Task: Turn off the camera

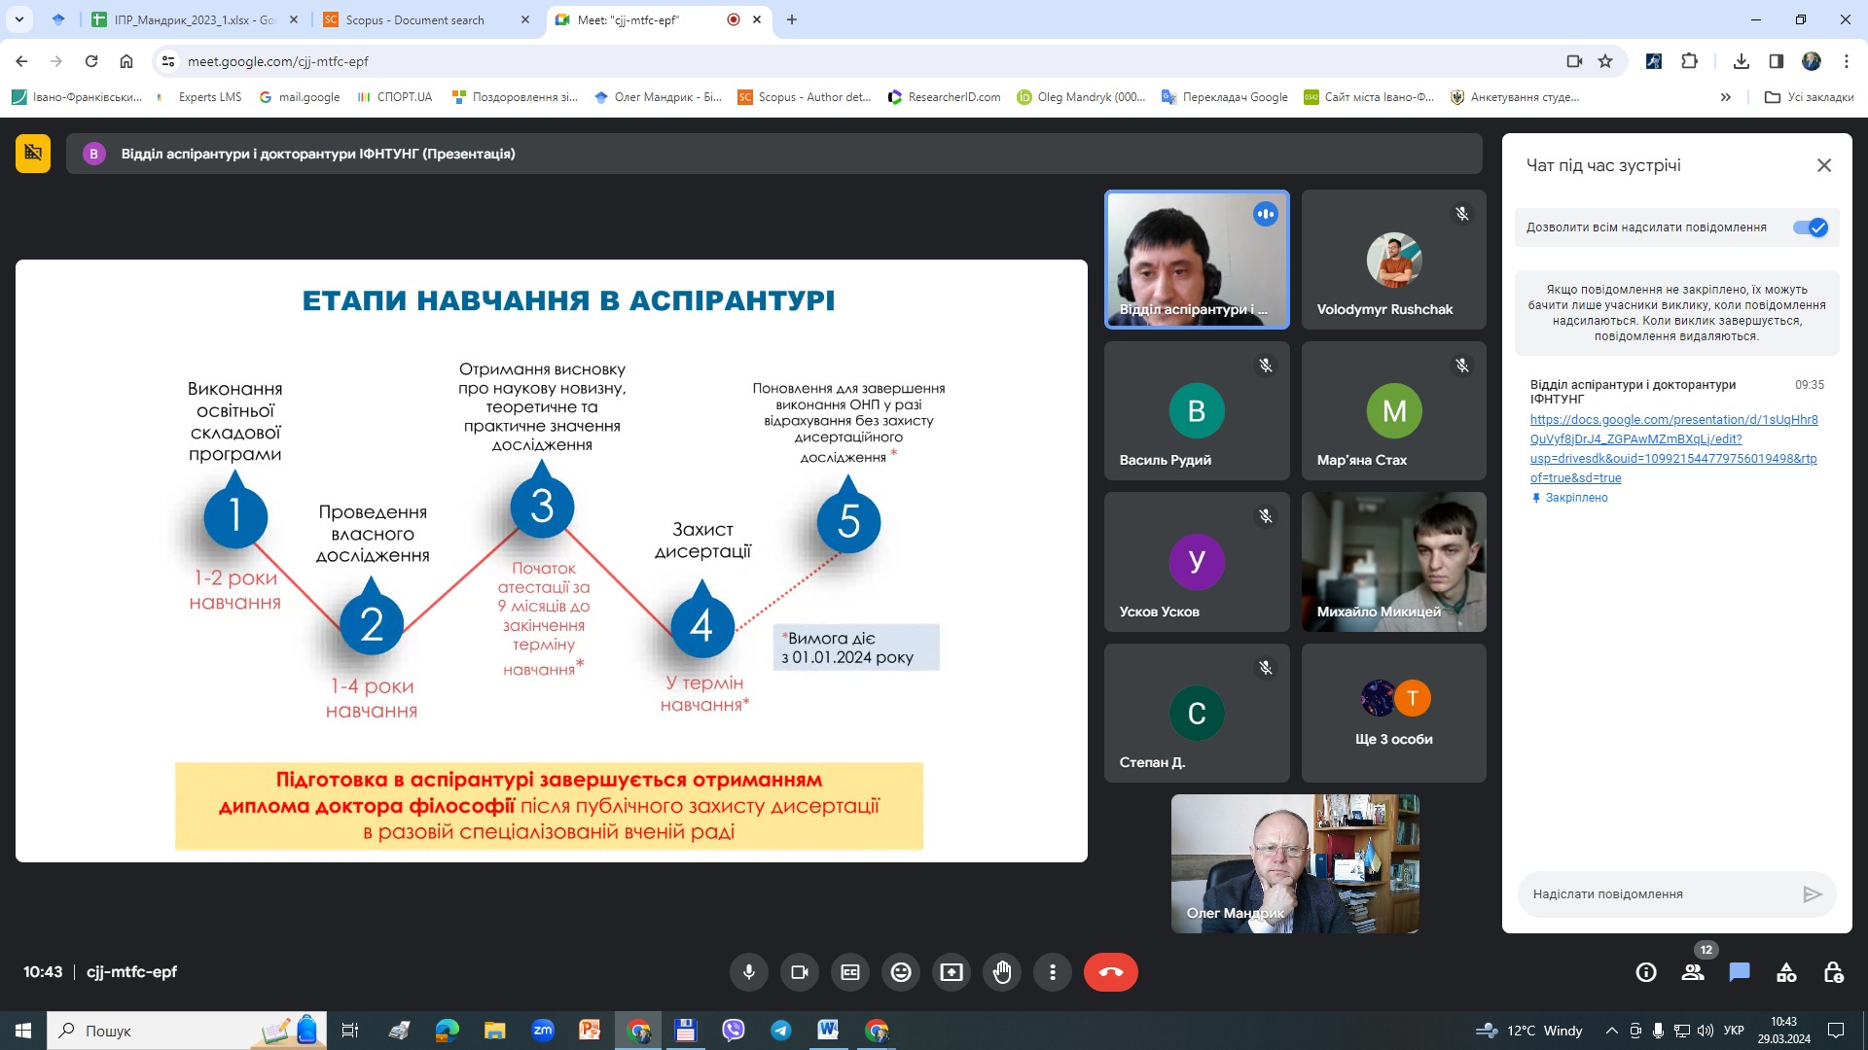Action: (x=799, y=971)
